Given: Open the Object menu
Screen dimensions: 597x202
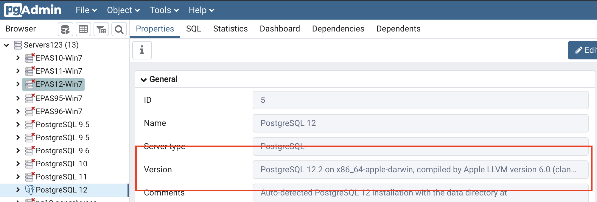Looking at the screenshot, I should (x=123, y=10).
